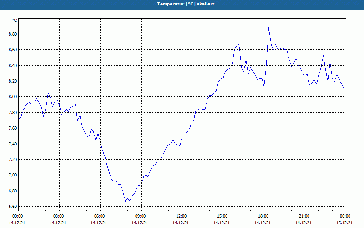Click the 03:00 time axis label

58,216
